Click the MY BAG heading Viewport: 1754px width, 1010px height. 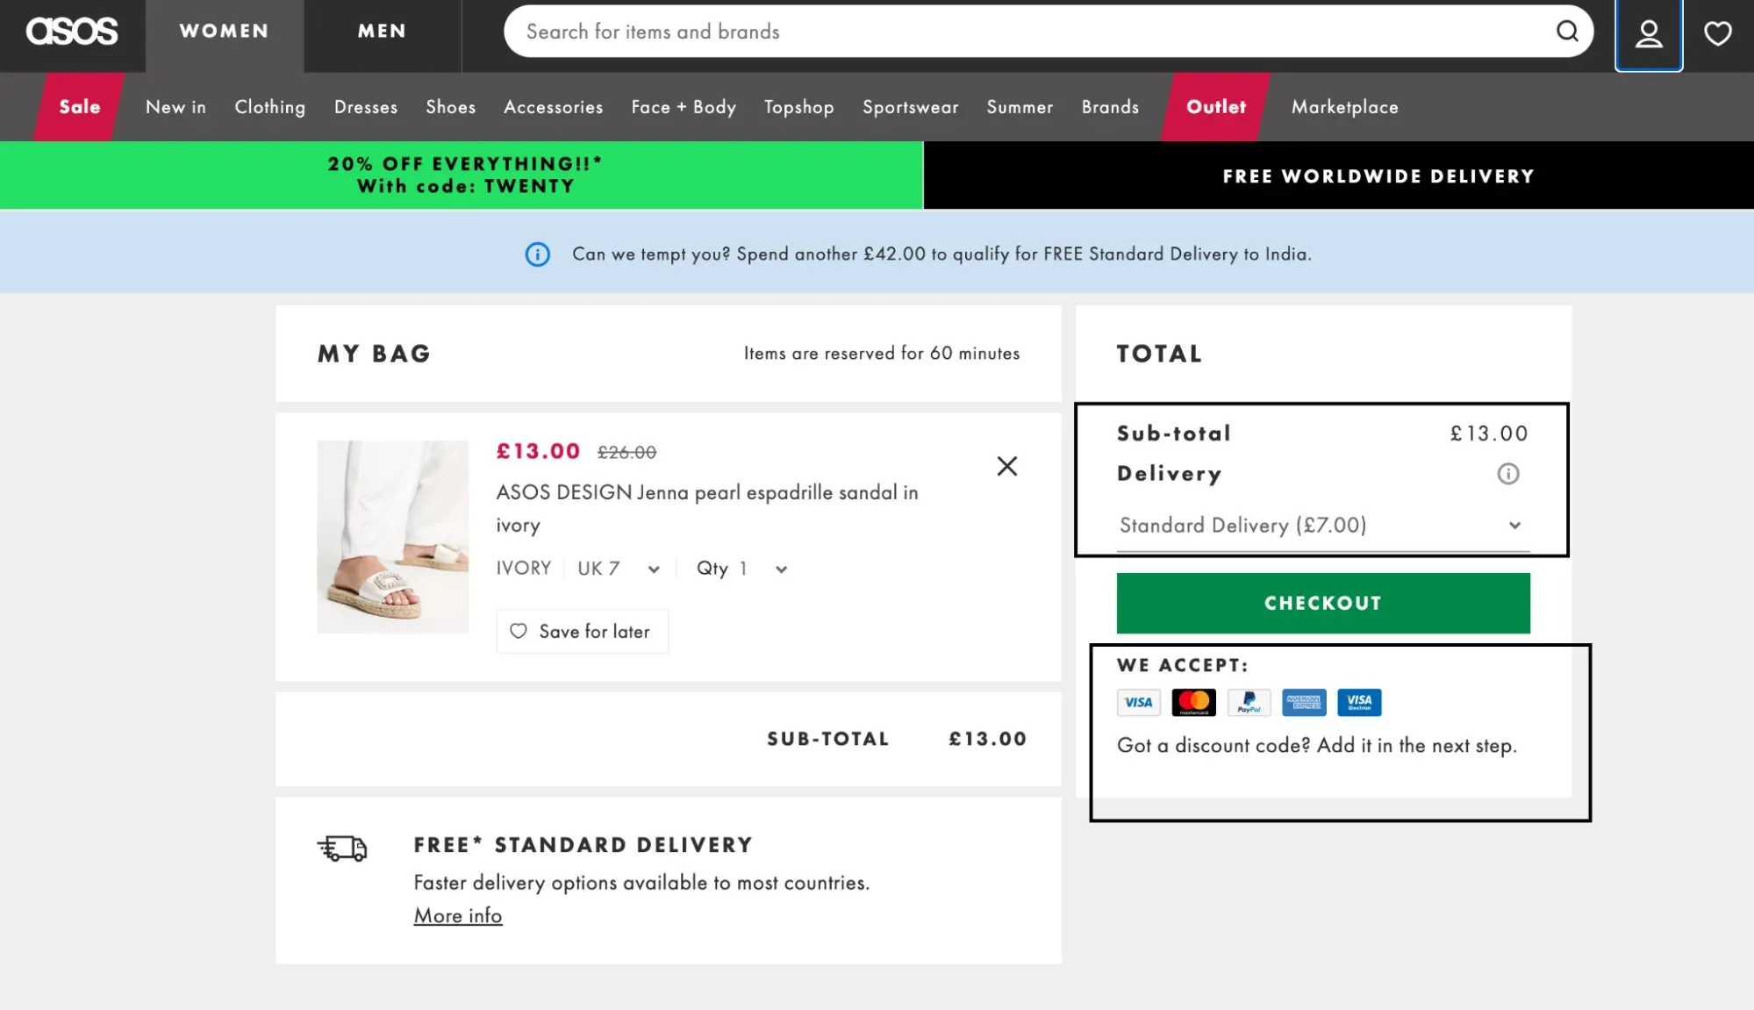coord(375,355)
